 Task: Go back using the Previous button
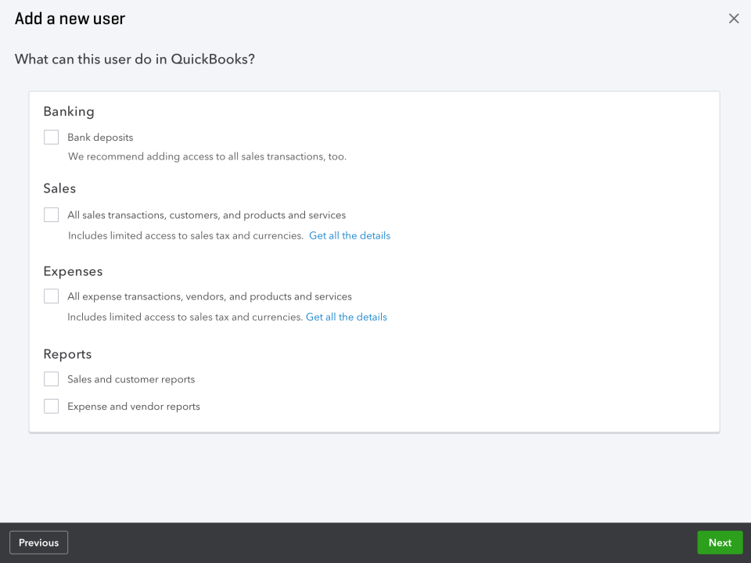pyautogui.click(x=38, y=542)
